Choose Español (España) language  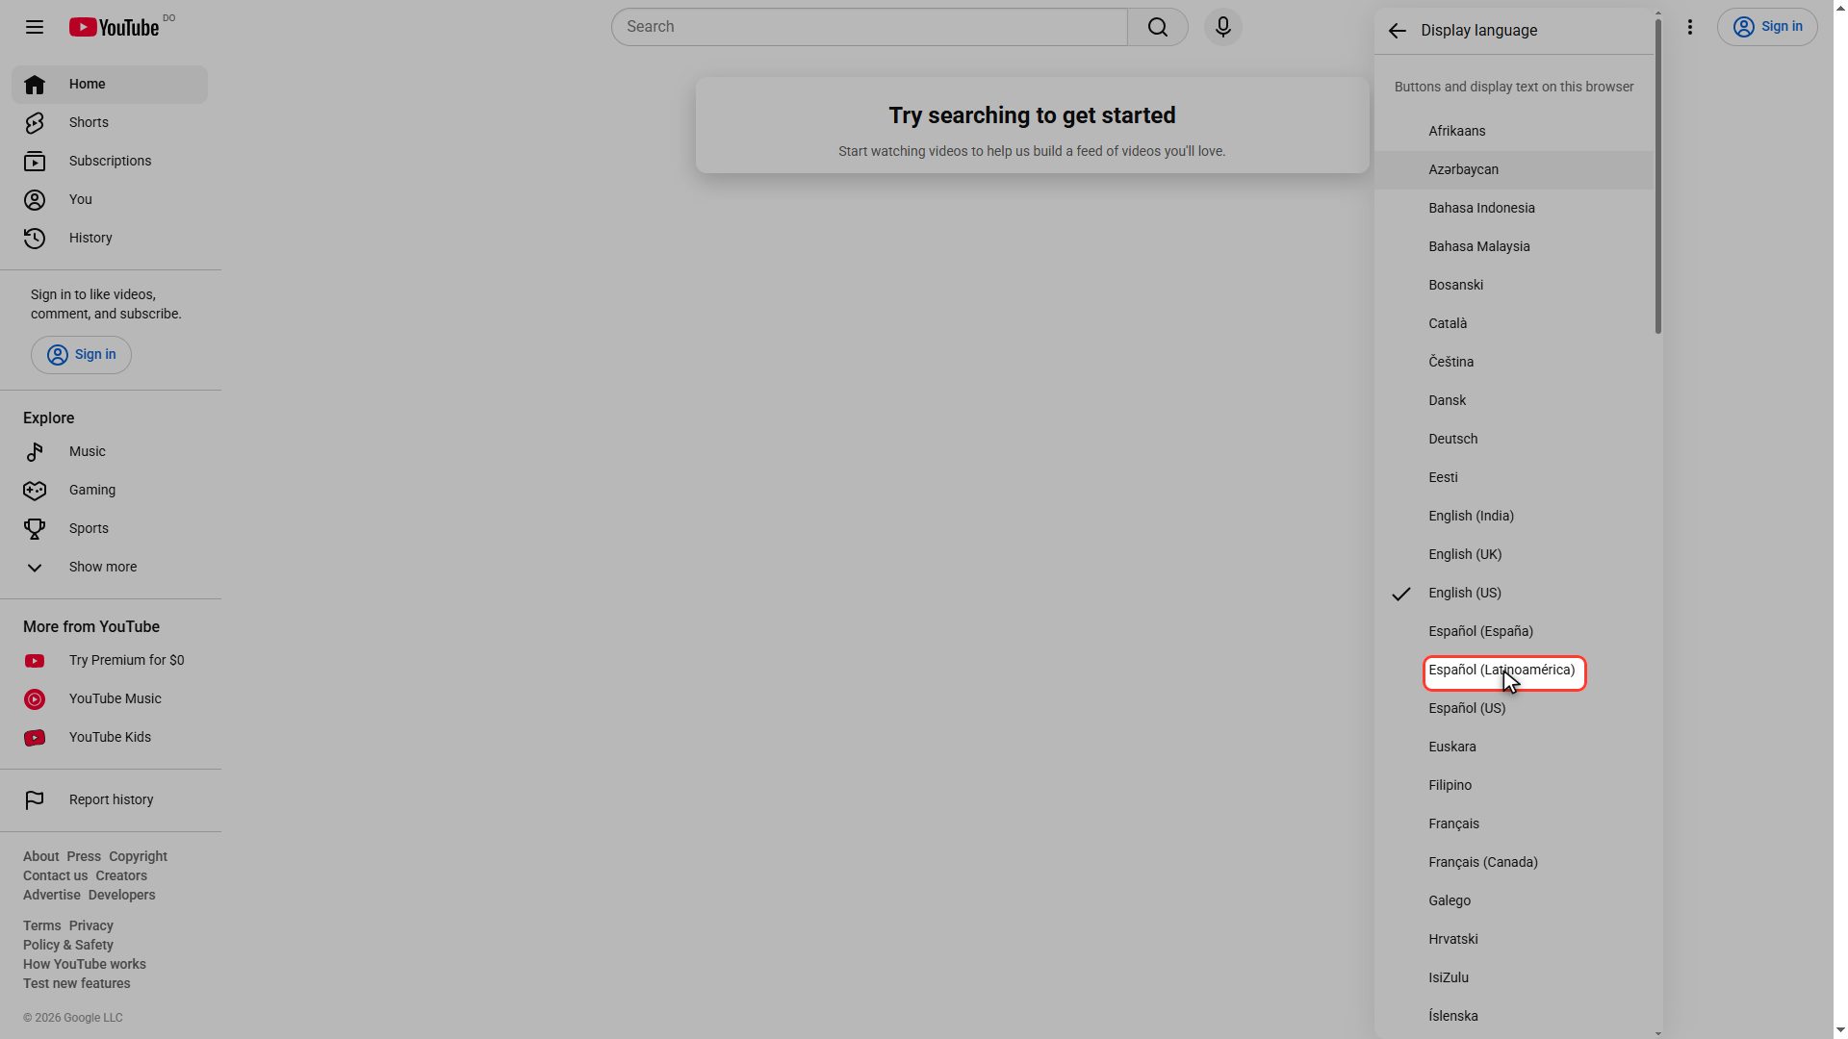(x=1514, y=632)
